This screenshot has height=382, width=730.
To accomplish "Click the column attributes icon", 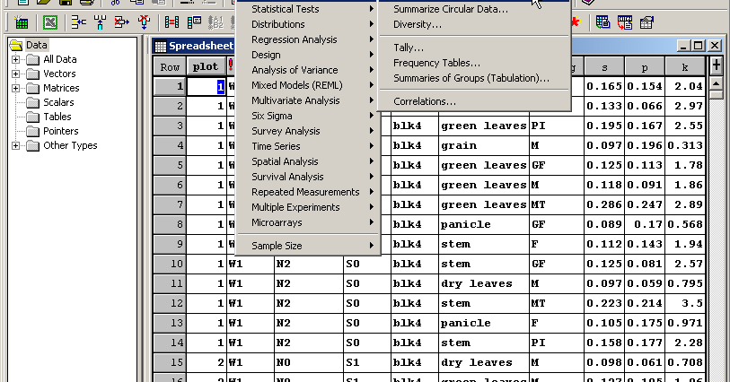I will tap(194, 22).
